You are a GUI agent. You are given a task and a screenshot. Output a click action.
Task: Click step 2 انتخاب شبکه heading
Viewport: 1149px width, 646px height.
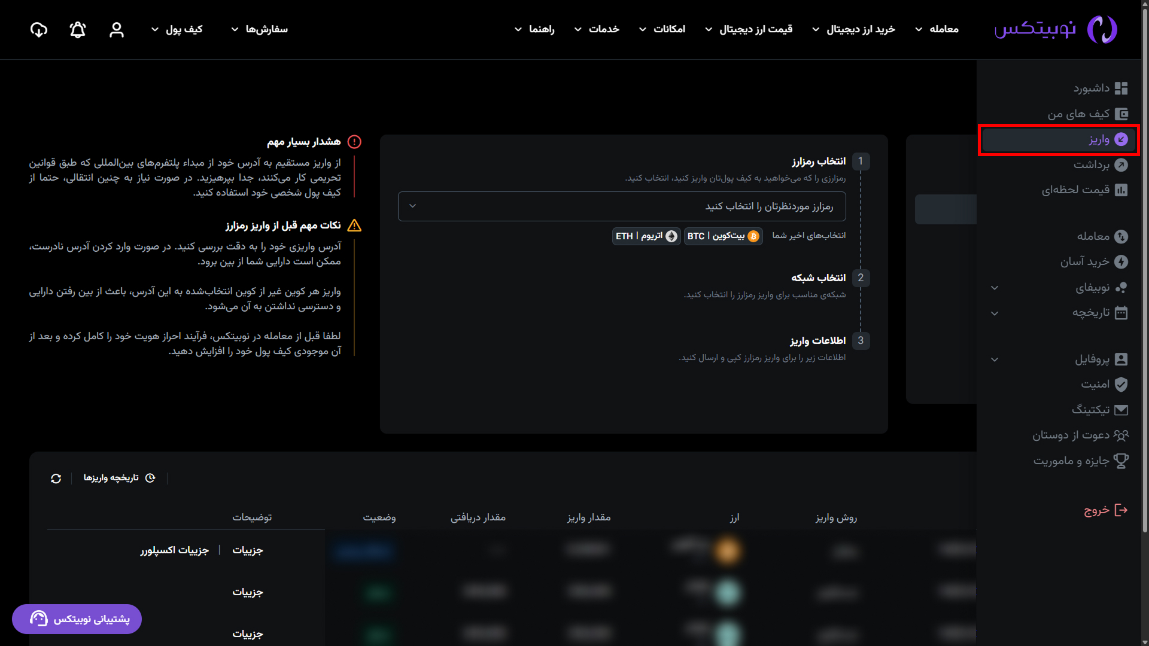(x=819, y=278)
